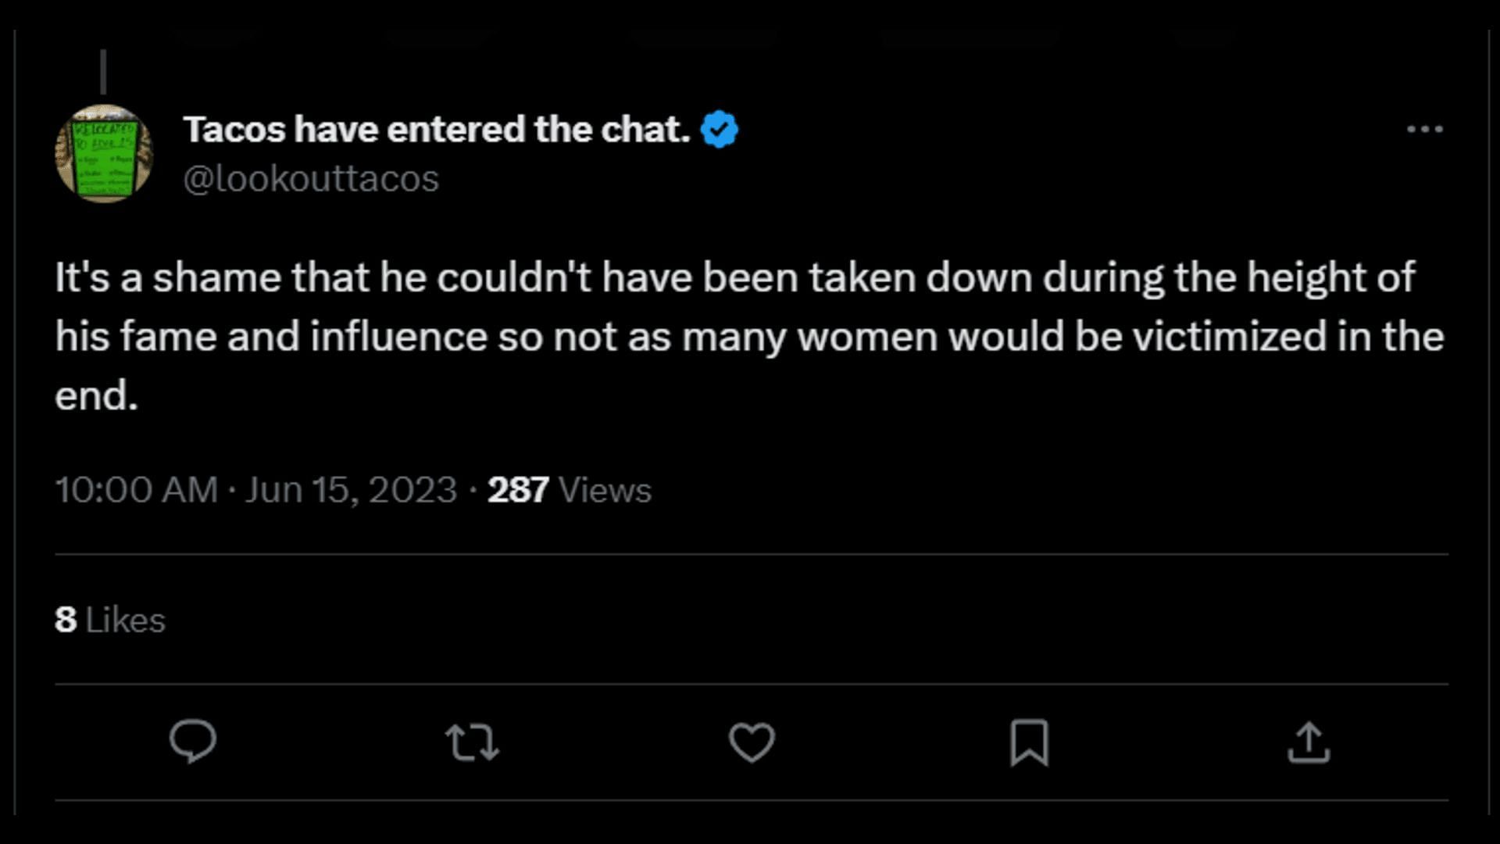Click the "Views" label

pyautogui.click(x=605, y=491)
